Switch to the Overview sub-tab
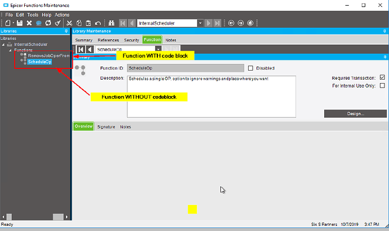Image resolution: width=389 pixels, height=231 pixels. [83, 127]
